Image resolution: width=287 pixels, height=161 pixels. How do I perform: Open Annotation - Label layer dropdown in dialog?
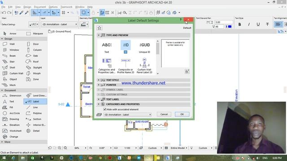pyautogui.click(x=127, y=114)
